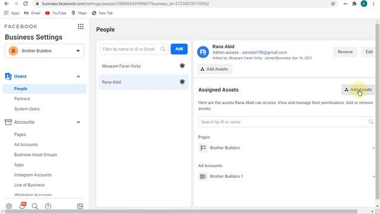Go back with browser back arrow
Image resolution: width=380 pixels, height=214 pixels.
point(7,4)
